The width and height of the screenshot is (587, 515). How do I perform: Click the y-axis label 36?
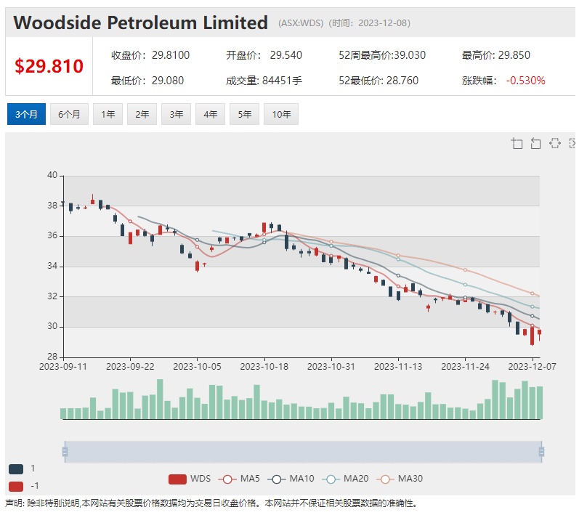tap(52, 235)
